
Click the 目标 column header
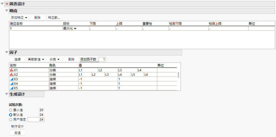(x=66, y=24)
